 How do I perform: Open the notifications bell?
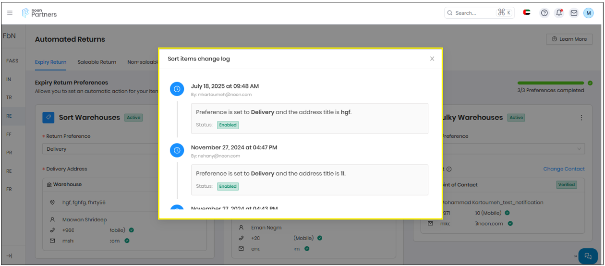pos(559,13)
